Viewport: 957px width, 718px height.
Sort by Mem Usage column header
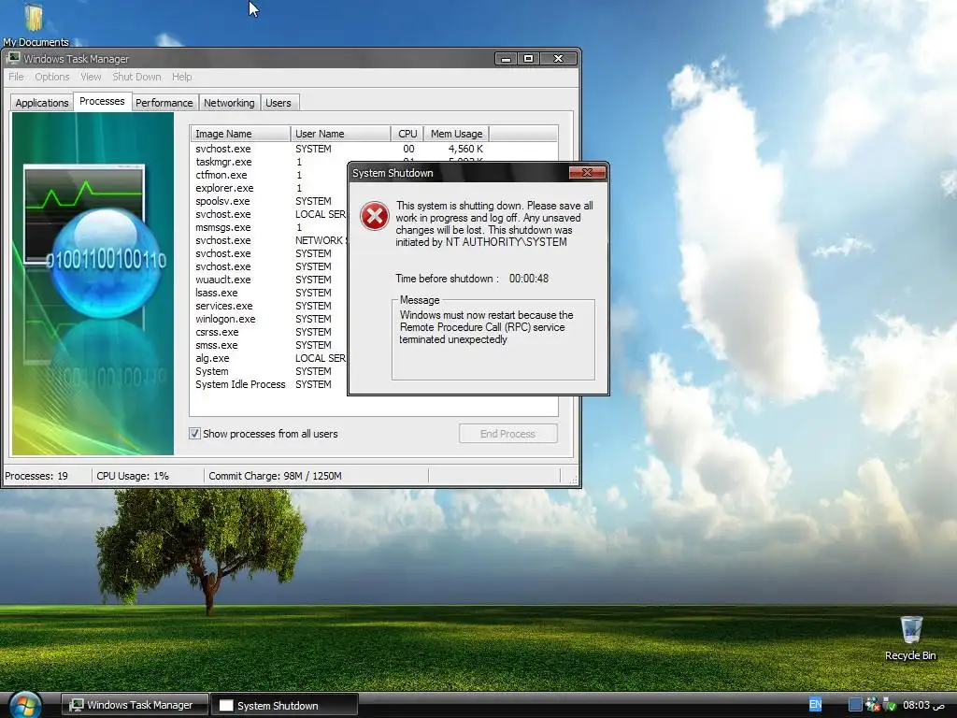click(456, 134)
